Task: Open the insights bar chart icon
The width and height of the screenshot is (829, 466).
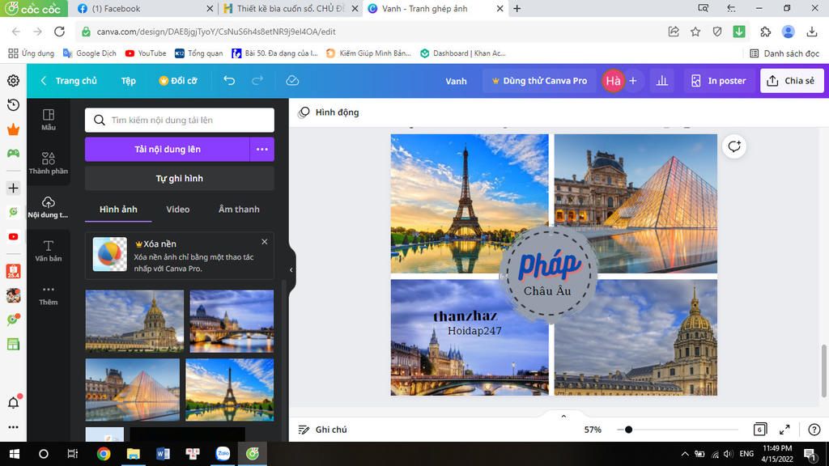Action: coord(662,81)
